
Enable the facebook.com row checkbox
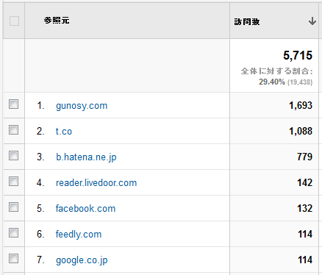(14, 207)
